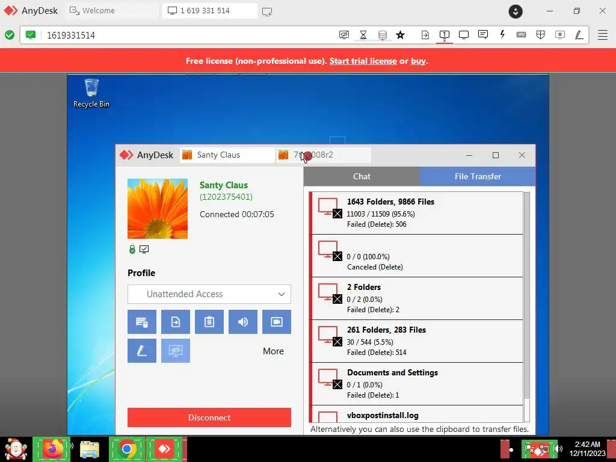Select the 1 619 331 514 session tab
The width and height of the screenshot is (616, 462).
coord(210,11)
